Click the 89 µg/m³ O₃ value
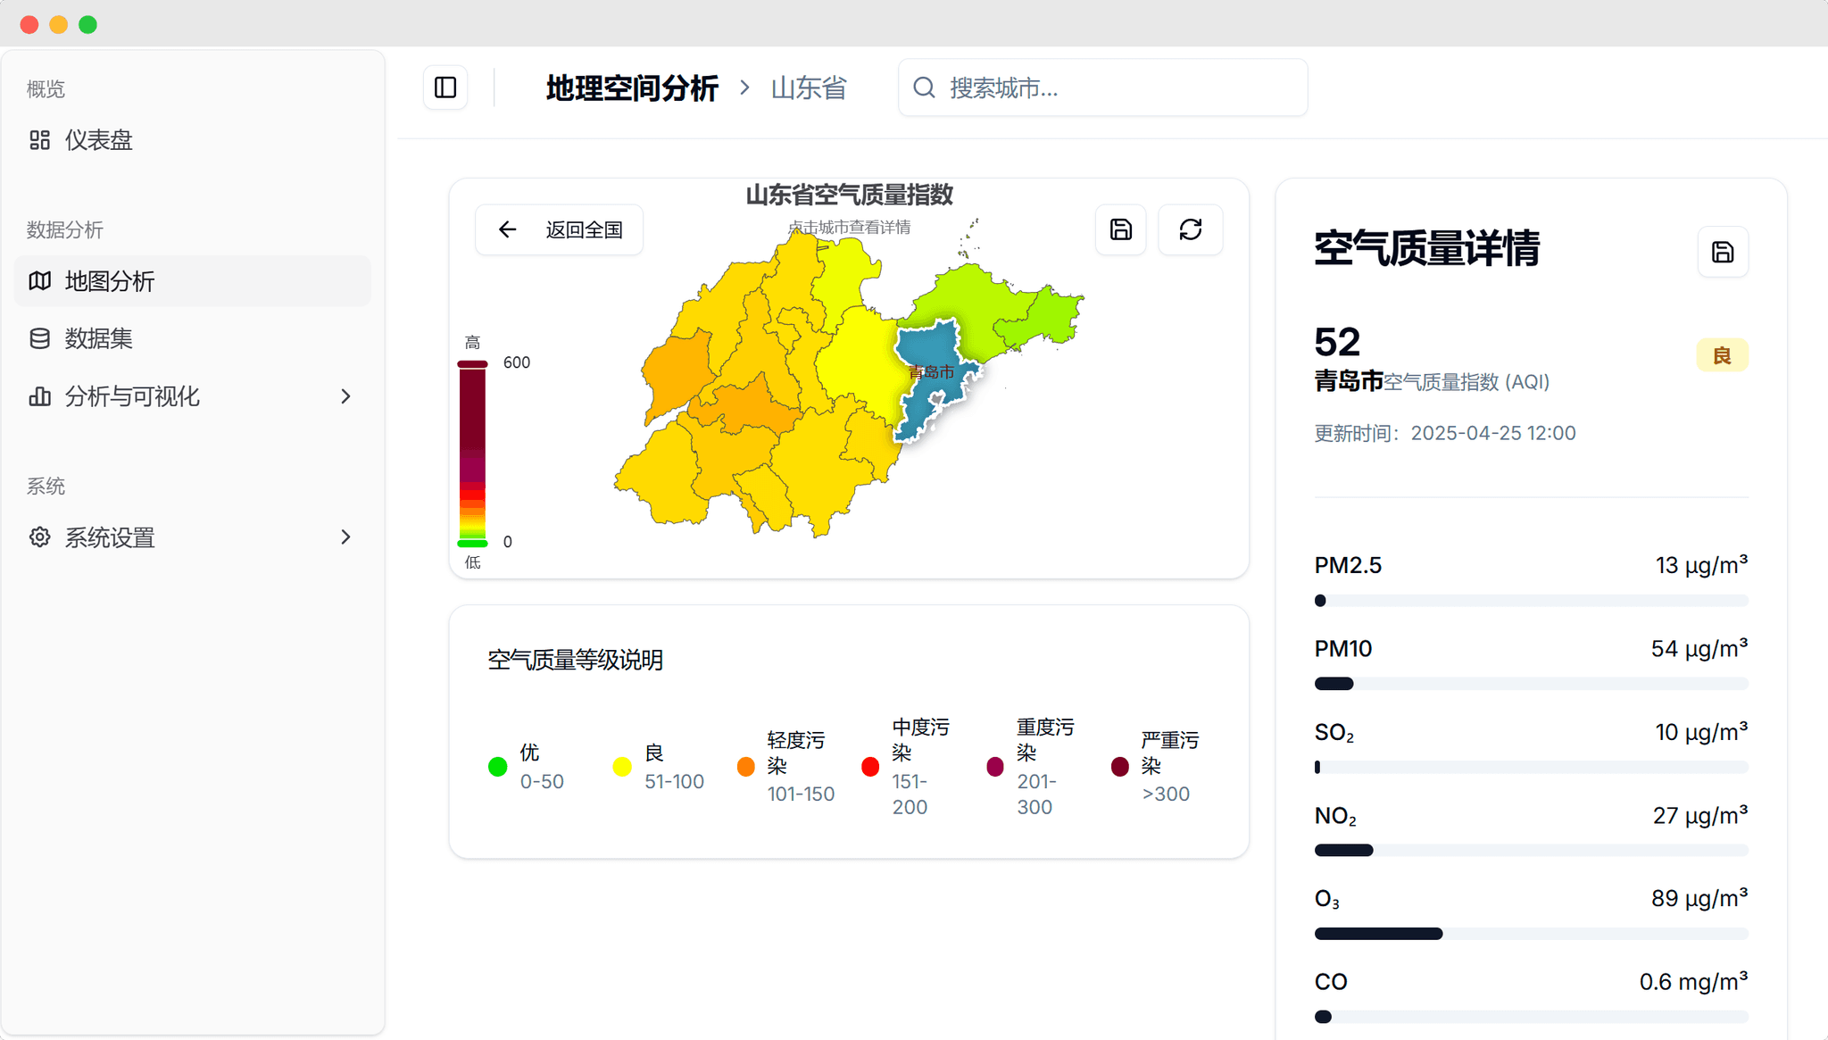 point(1699,898)
